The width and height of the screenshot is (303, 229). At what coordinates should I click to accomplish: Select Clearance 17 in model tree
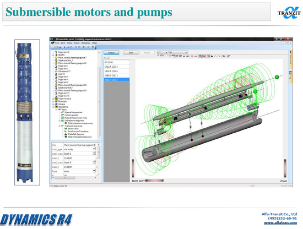(64, 71)
